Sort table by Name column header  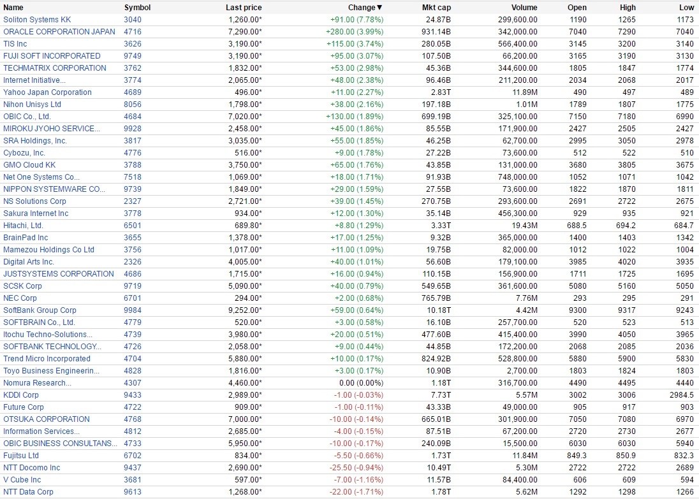point(13,8)
